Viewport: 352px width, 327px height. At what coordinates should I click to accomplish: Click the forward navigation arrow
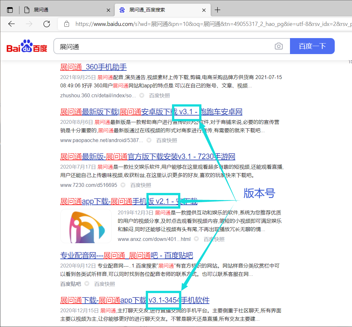(x=29, y=24)
